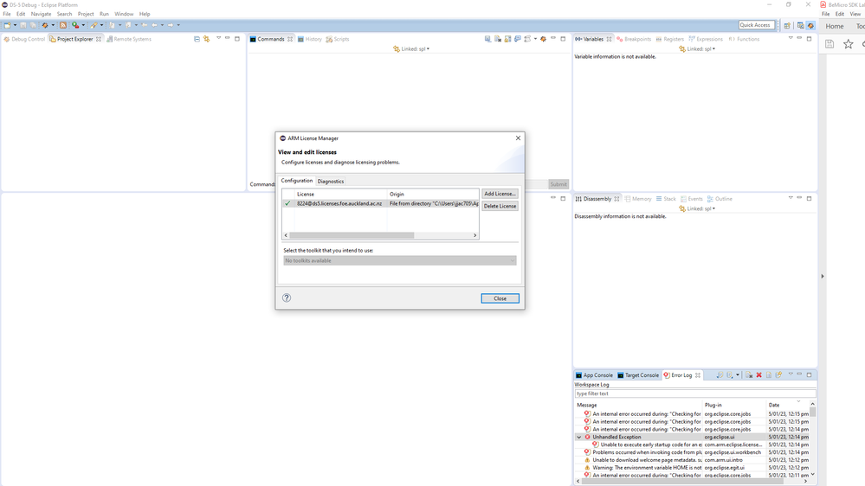Collapse the Unhandled Exception log entry
The image size is (865, 486).
(578, 437)
